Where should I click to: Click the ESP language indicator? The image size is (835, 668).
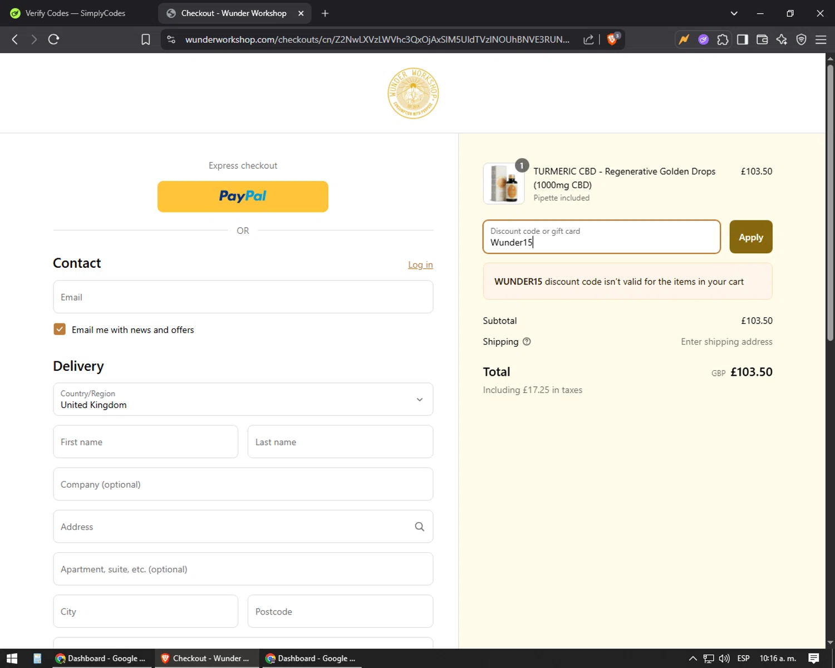click(x=743, y=659)
